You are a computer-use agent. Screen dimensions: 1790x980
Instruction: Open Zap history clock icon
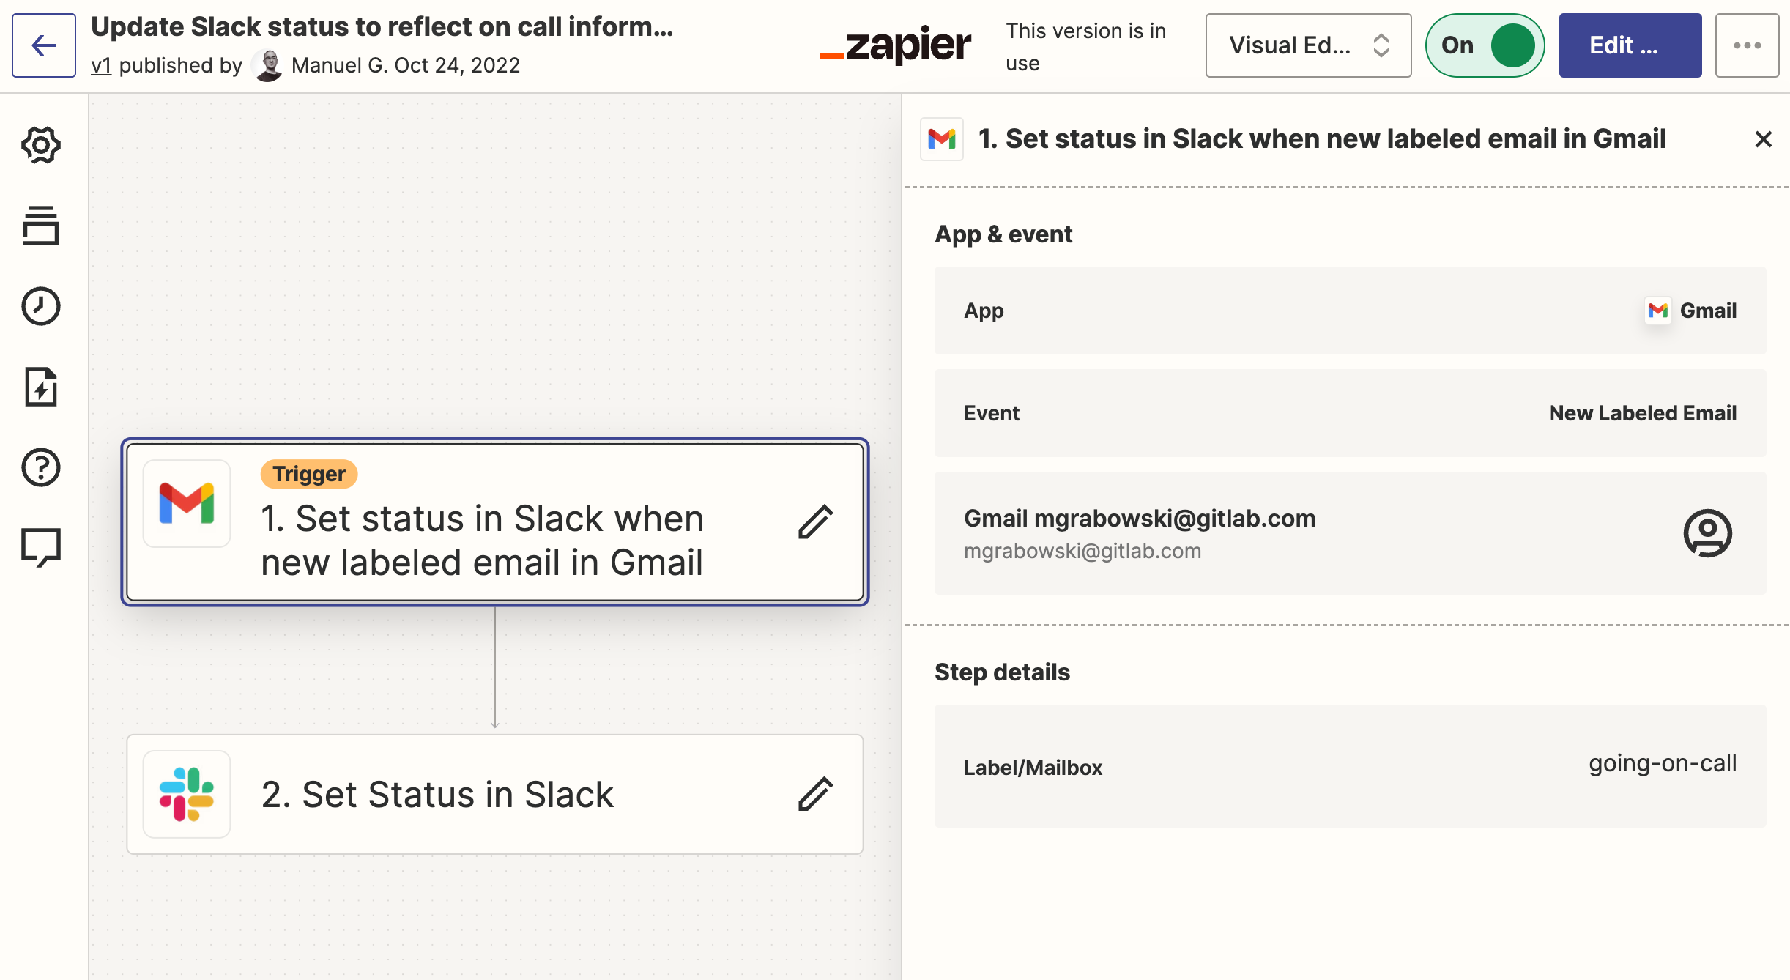coord(41,306)
